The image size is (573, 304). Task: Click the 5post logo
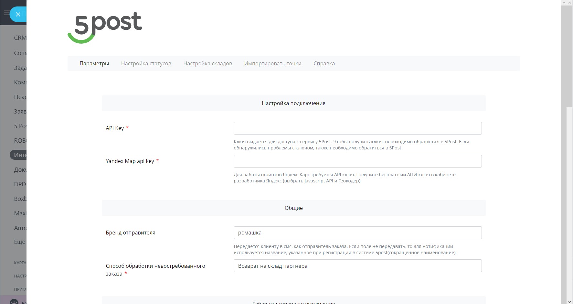[x=105, y=27]
